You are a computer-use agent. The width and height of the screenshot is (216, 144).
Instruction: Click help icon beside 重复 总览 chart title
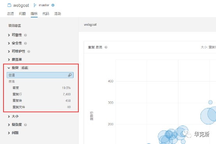(x=106, y=47)
